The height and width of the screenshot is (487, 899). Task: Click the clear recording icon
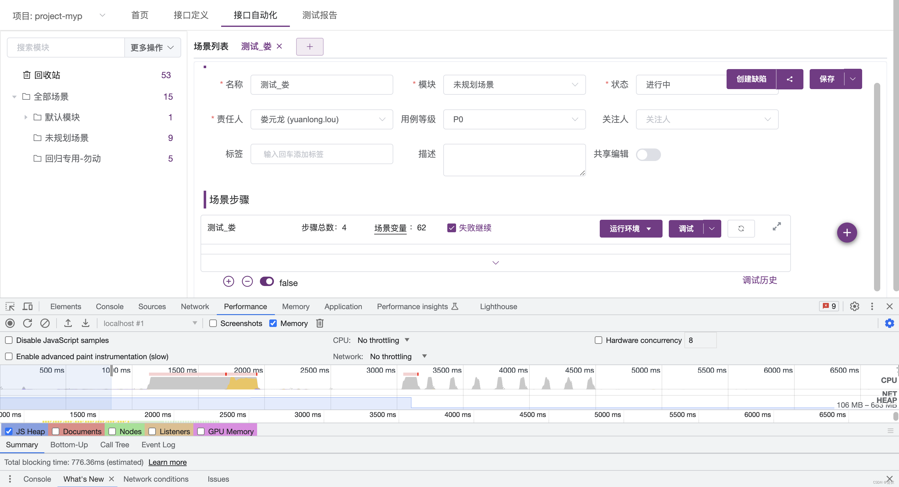point(45,323)
